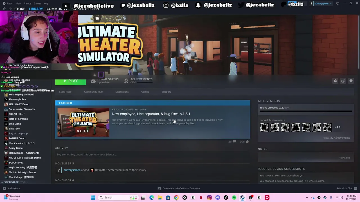Expand the system tray hidden icons chevron
This screenshot has height=202, width=360.
point(307,198)
